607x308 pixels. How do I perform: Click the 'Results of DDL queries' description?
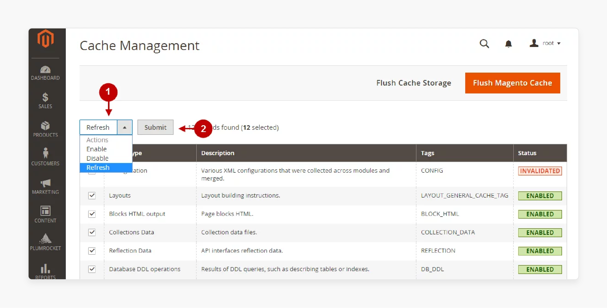coord(285,269)
